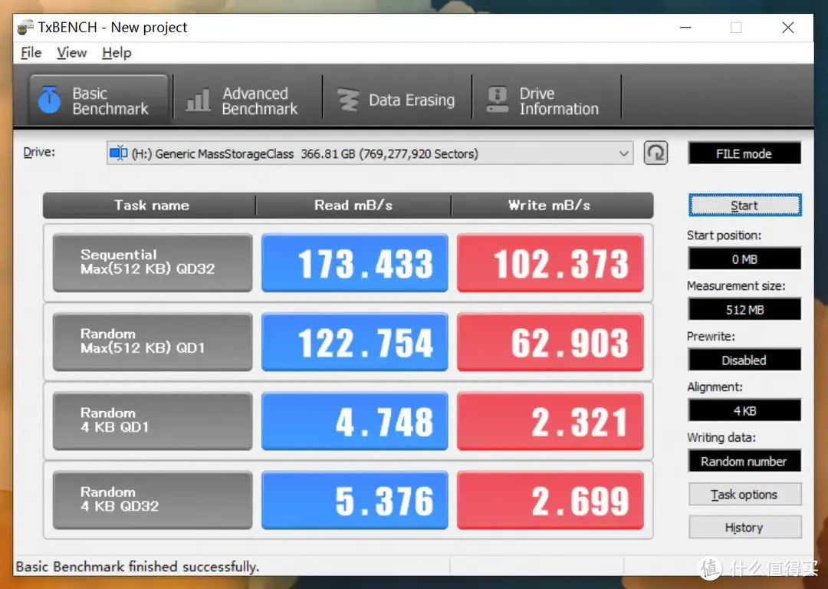Close the TxBENCH window

788,28
